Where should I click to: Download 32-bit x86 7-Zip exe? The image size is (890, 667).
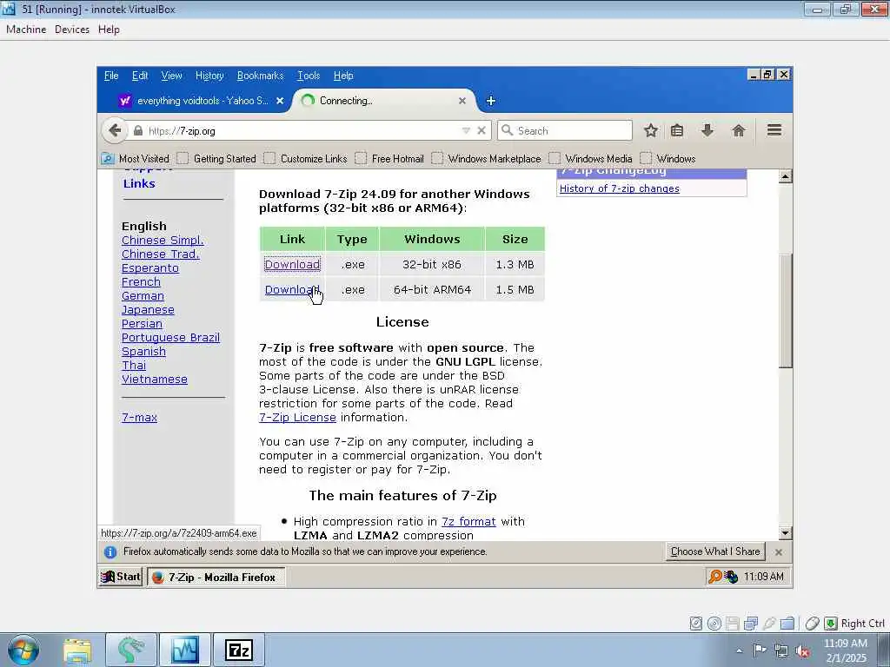pos(292,264)
